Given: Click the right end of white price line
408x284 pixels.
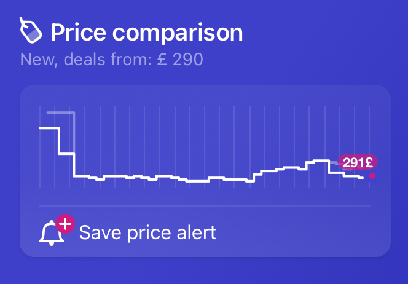Looking at the screenshot, I should point(363,177).
